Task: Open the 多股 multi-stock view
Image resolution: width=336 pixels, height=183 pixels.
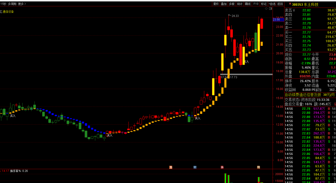Action: (232, 4)
